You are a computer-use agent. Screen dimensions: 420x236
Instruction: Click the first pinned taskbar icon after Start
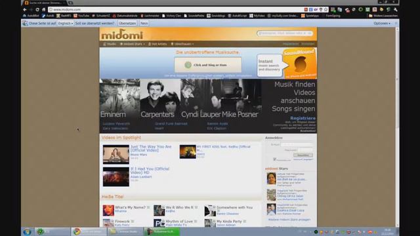click(x=52, y=231)
